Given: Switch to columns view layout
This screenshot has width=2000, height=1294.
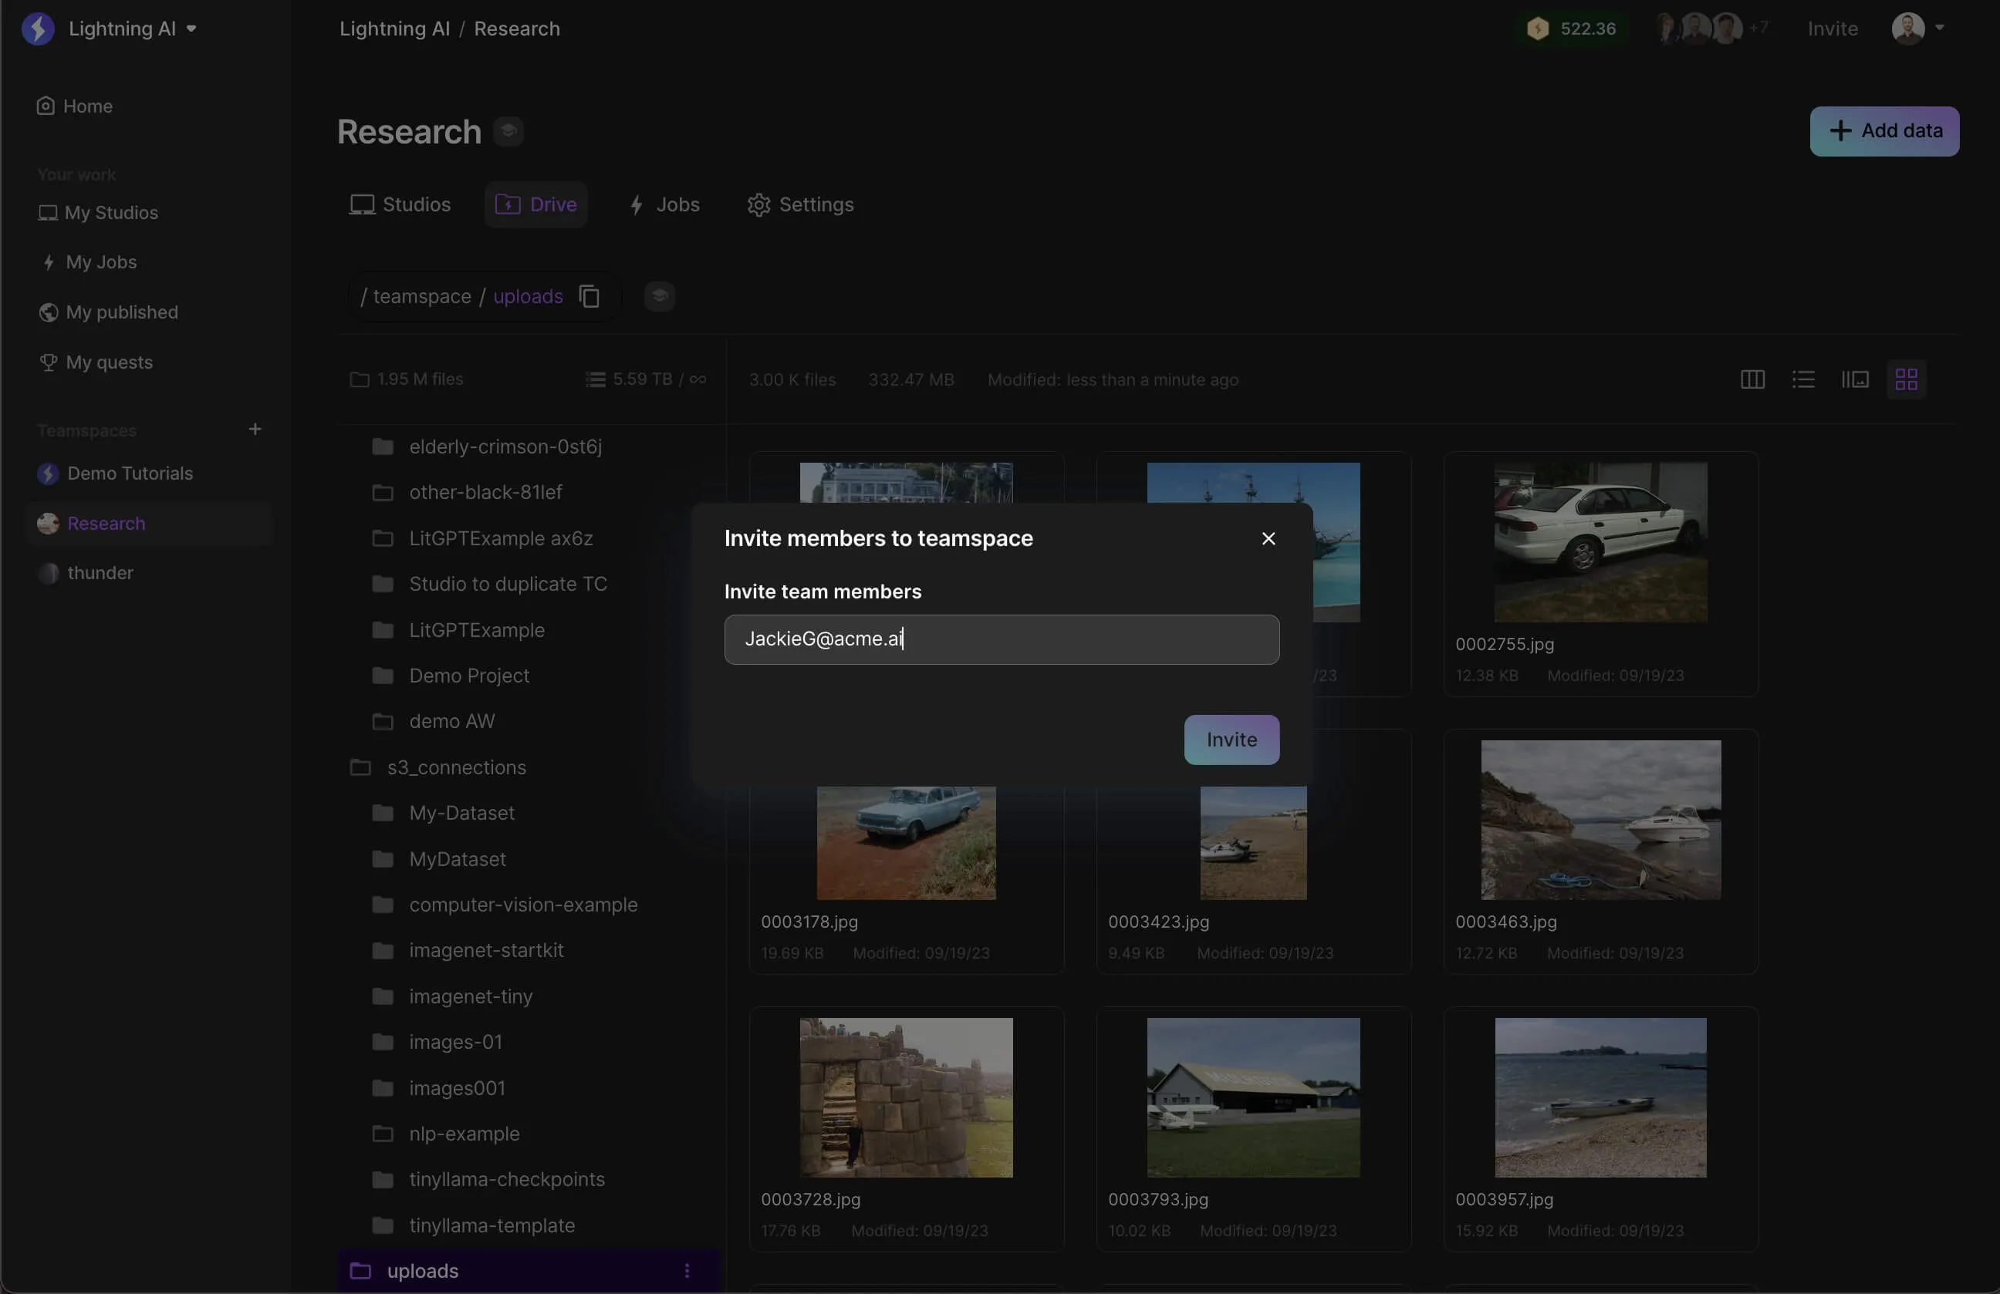Looking at the screenshot, I should tap(1752, 379).
